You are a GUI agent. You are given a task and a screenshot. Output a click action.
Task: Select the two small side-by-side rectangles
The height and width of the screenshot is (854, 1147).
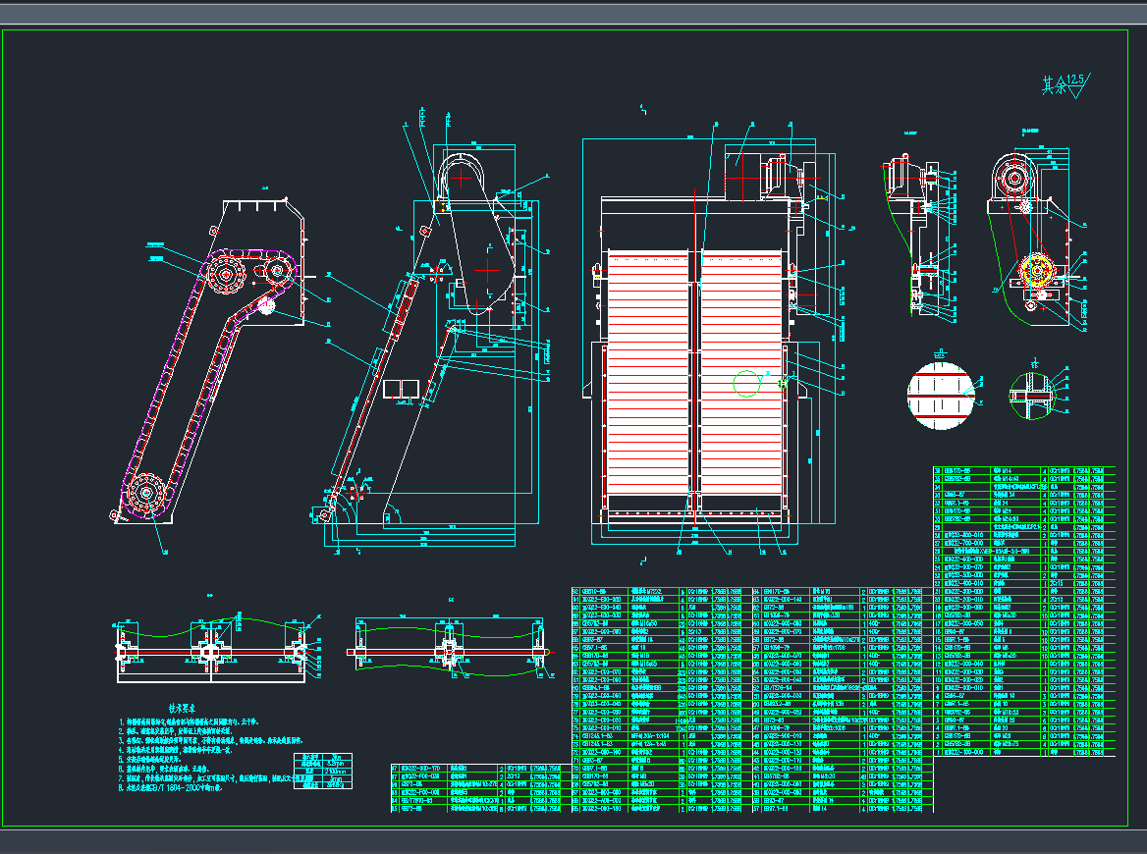[401, 389]
